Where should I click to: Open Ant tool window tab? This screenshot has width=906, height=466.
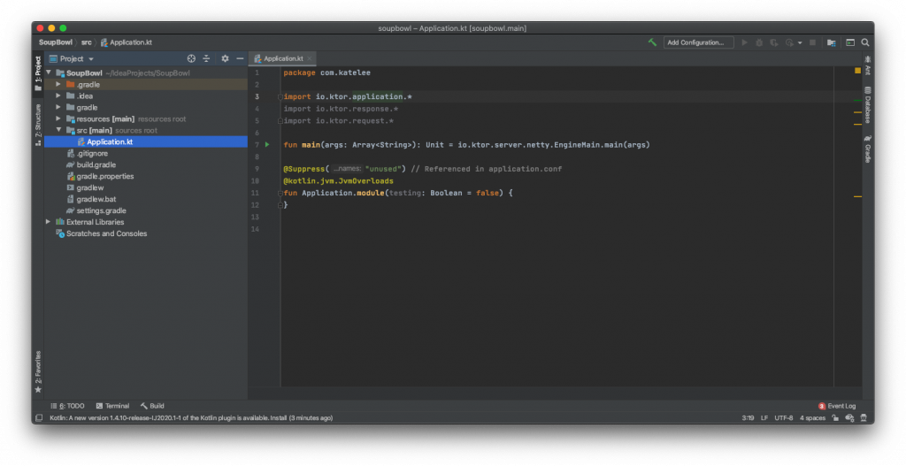868,65
